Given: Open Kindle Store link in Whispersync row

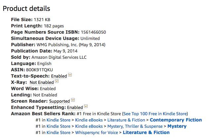Looking at the screenshot, I should pos(59,133).
